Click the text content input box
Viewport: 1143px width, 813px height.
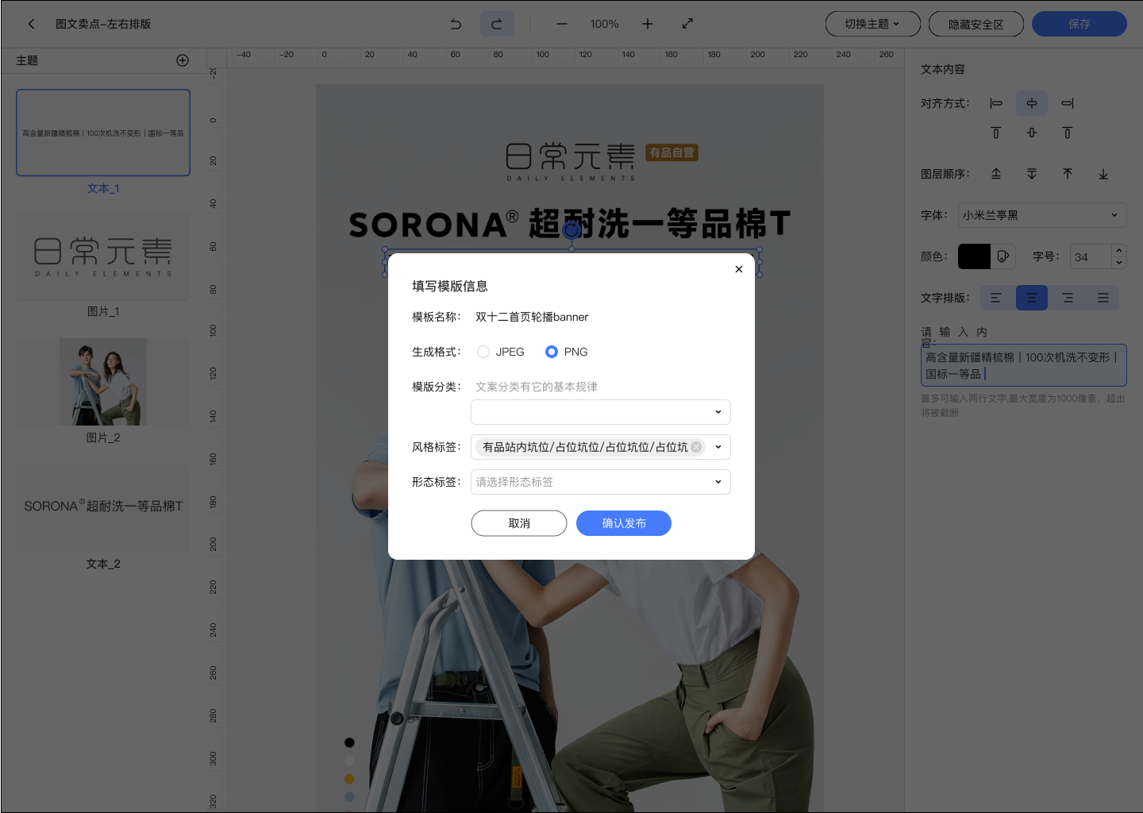[x=1024, y=365]
